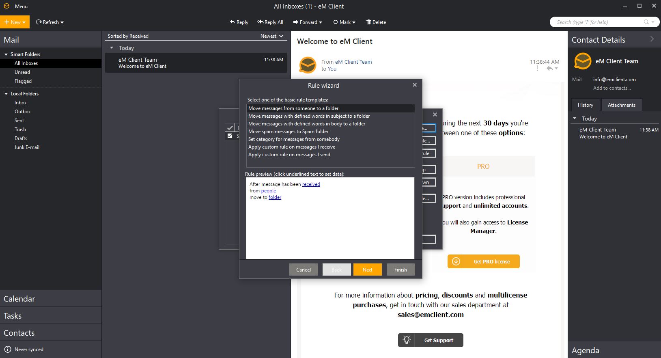Screen dimensions: 661x358
Task: Collapse the Today group in message list
Action: 112,48
